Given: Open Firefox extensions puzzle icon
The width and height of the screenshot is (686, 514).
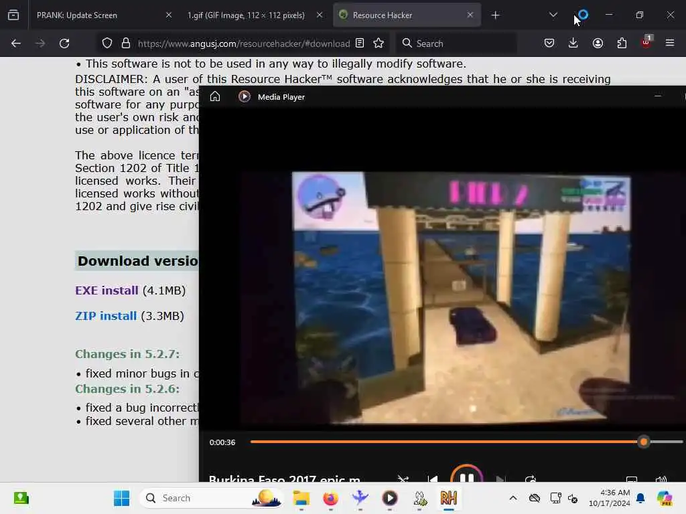Looking at the screenshot, I should [622, 44].
